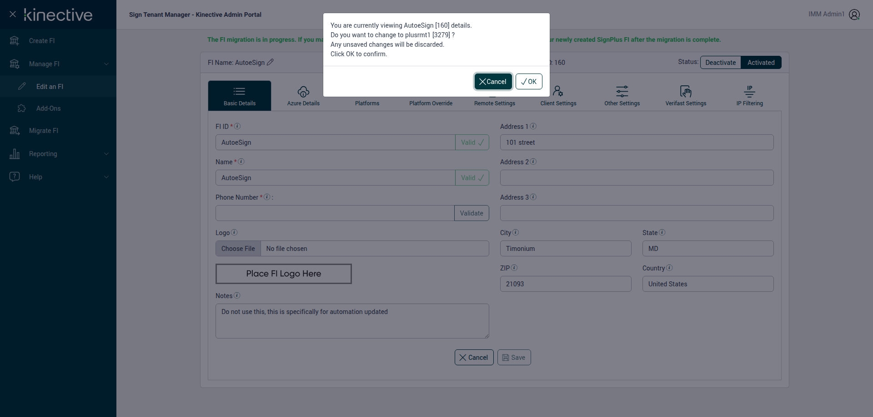Screen dimensions: 873x417
Task: Open the IP Filtering tab
Action: point(750,96)
